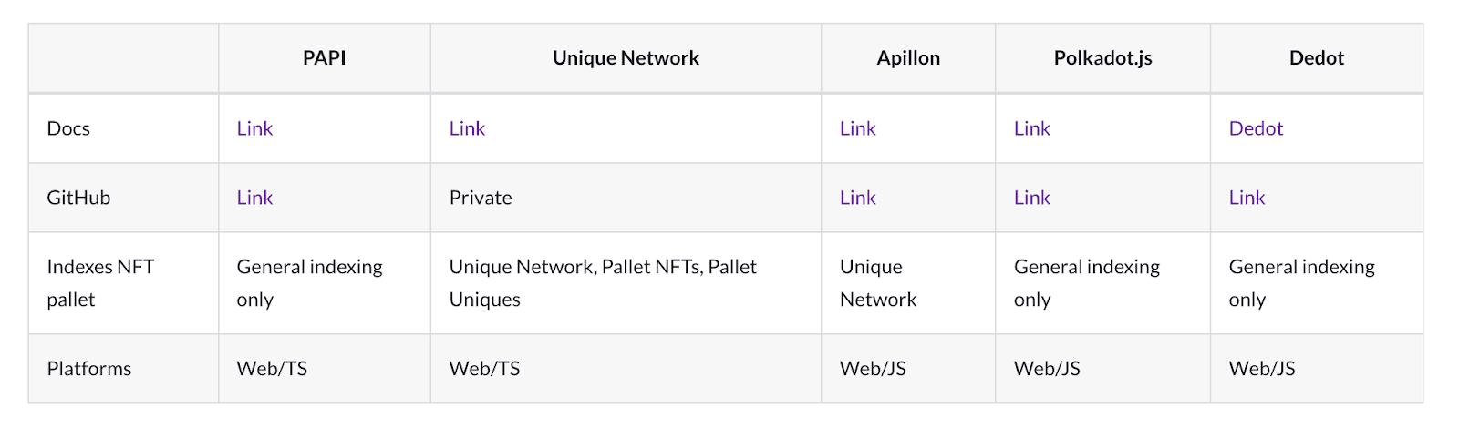Viewport: 1459px width, 438px height.
Task: Click the Unique Network column header
Action: 626,58
